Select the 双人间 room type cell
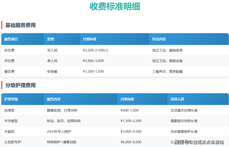This screenshot has width=229, height=147. tap(52, 50)
